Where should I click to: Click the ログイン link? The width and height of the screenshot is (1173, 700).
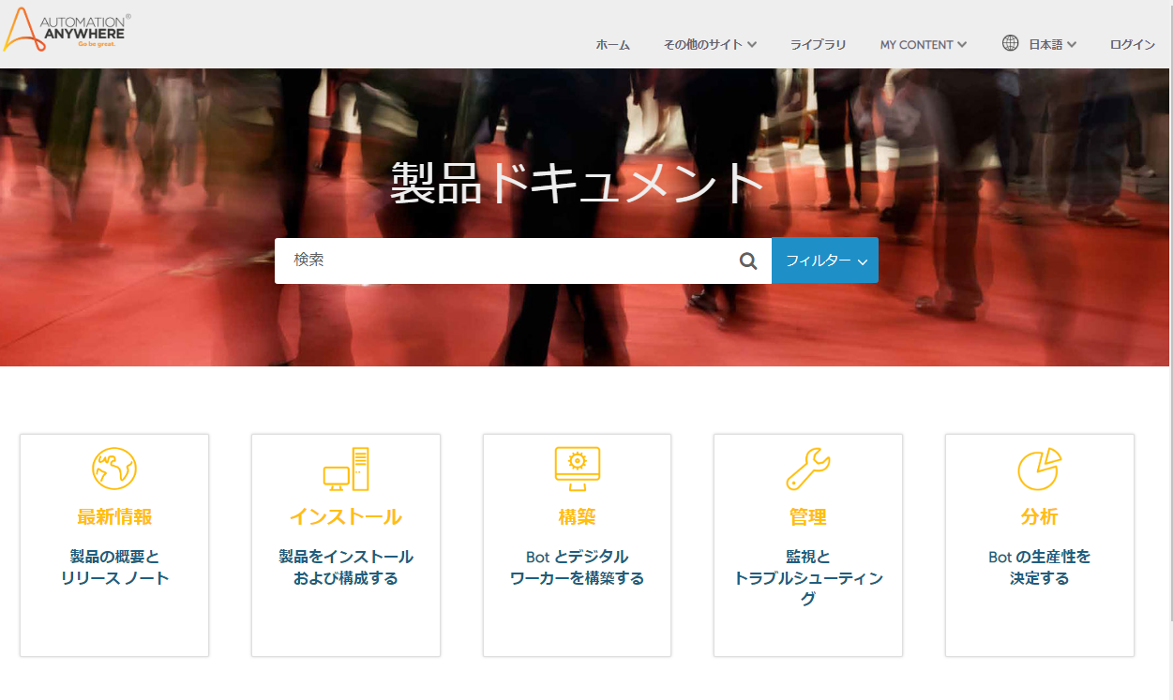[x=1132, y=44]
